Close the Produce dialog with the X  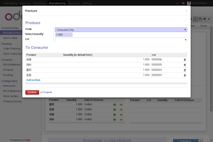pos(186,11)
